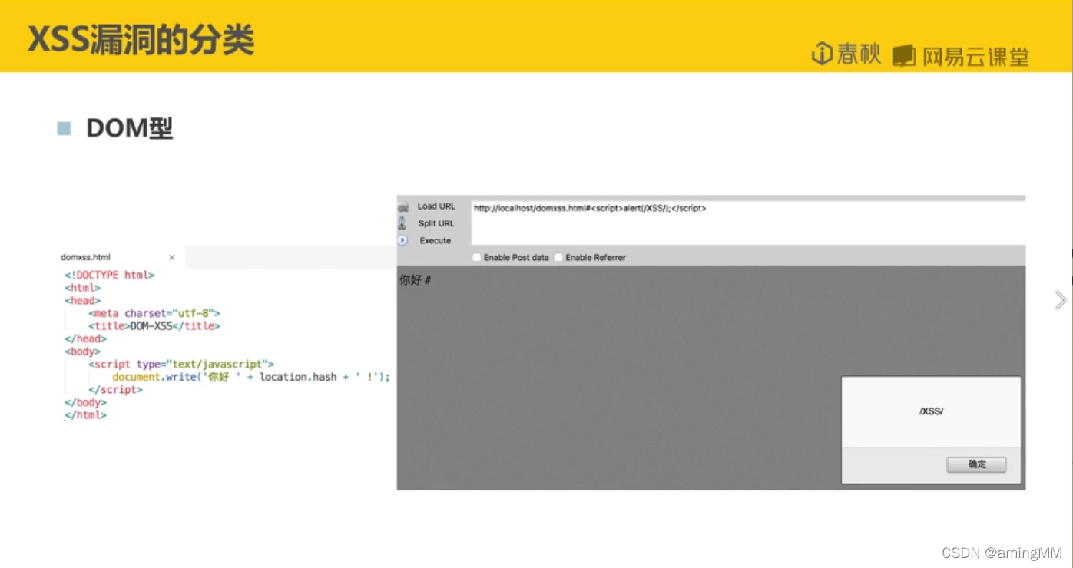Click the 春秋 logo
Image resolution: width=1073 pixels, height=568 pixels.
tap(846, 54)
